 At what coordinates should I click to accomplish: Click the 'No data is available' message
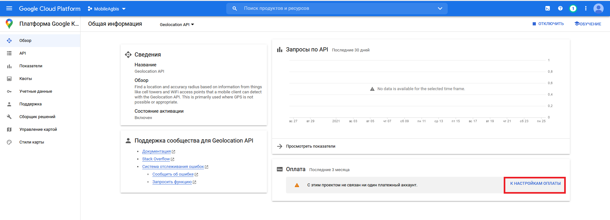[421, 89]
